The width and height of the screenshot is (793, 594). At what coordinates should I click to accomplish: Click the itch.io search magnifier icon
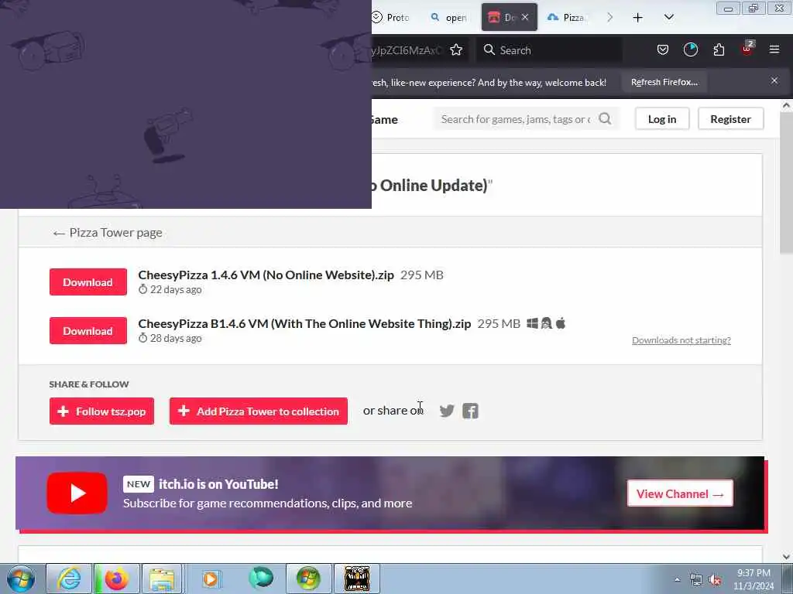click(x=605, y=118)
